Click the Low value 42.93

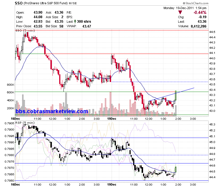pos(38,22)
